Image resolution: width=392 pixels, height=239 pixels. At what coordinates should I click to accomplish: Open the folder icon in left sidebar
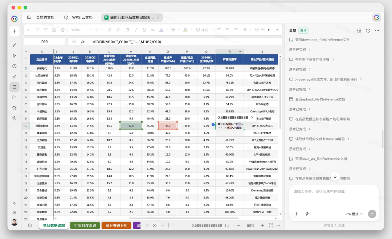14,98
